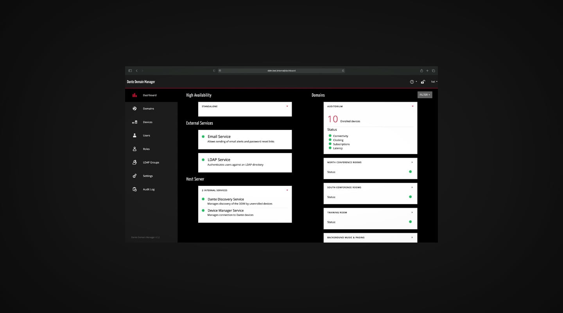Expand the Training Room card
The width and height of the screenshot is (563, 313).
(412, 212)
